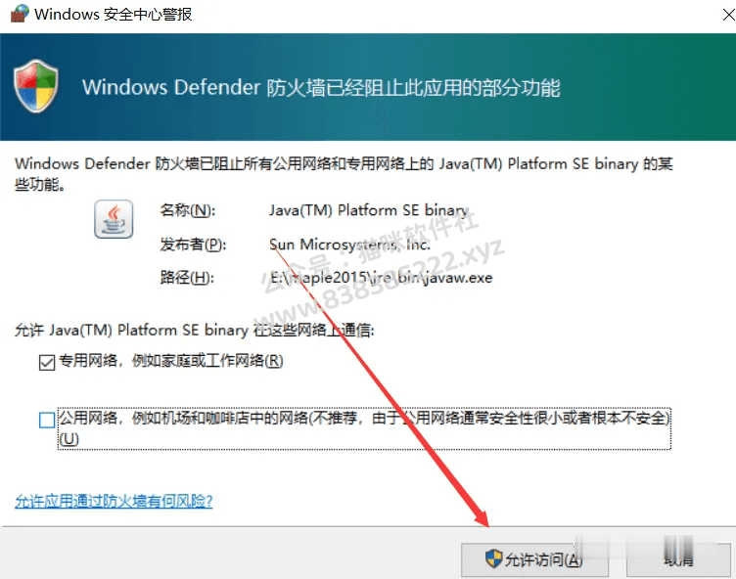Click the javaw.exe path text

[x=381, y=278]
